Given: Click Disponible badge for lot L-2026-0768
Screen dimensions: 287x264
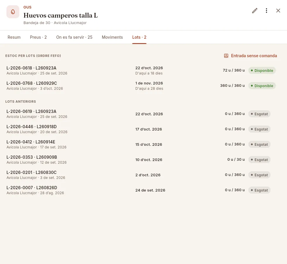Looking at the screenshot, I should click(262, 86).
